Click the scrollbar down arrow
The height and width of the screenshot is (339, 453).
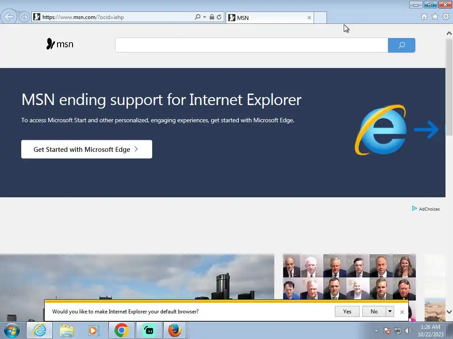tap(449, 312)
